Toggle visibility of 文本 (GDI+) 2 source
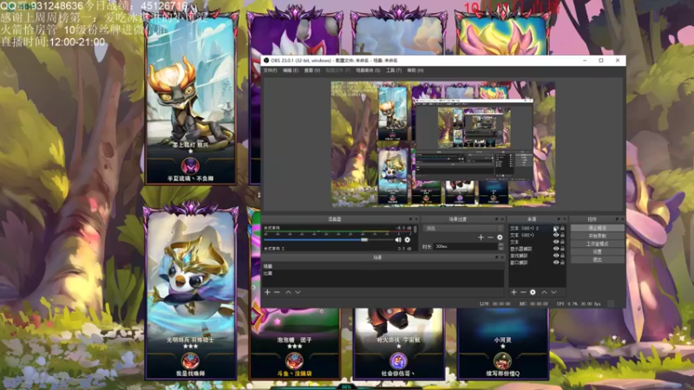This screenshot has width=694, height=390. pyautogui.click(x=556, y=228)
